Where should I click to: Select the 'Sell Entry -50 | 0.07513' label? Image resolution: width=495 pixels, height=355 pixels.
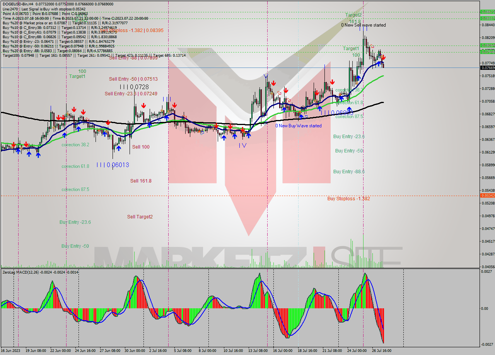pyautogui.click(x=133, y=79)
